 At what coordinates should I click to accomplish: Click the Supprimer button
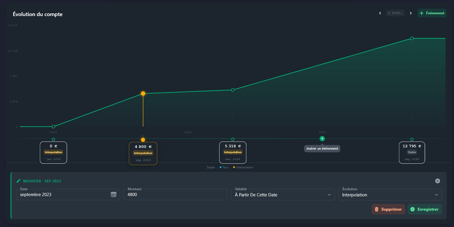tap(388, 209)
